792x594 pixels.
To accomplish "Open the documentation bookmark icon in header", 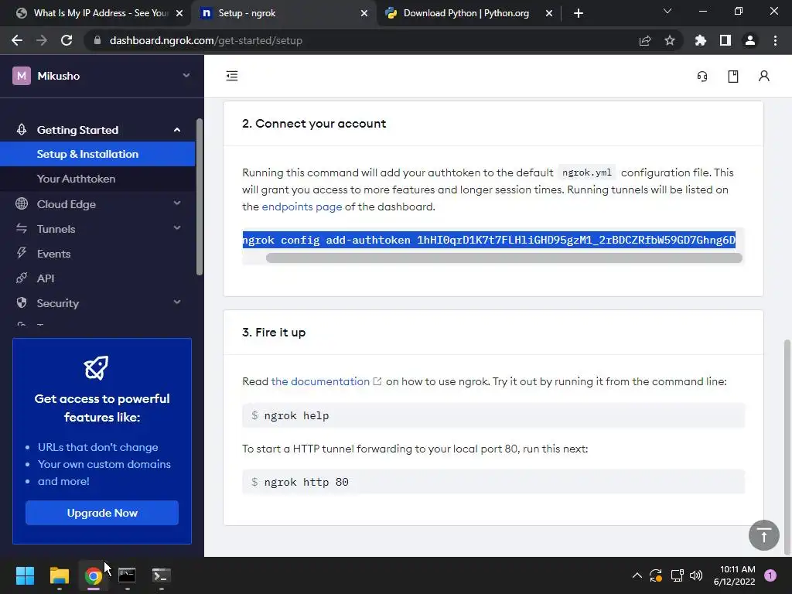I will point(733,77).
